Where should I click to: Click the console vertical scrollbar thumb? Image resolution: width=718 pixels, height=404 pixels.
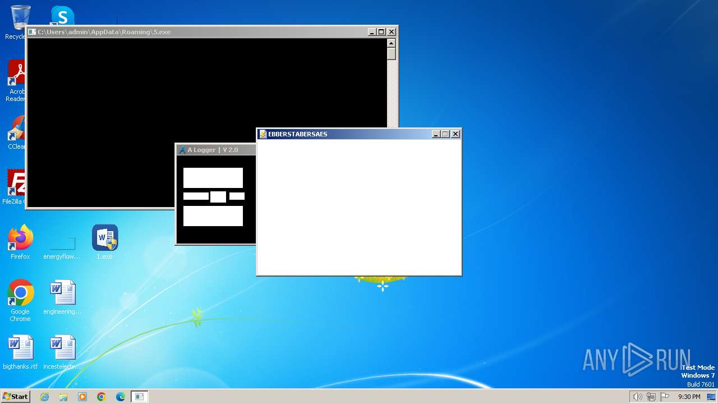point(392,54)
